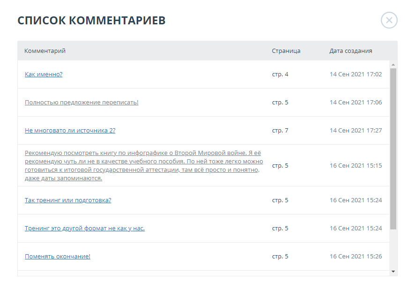
Task: Click the 'Дата создания' column header
Action: pos(350,51)
